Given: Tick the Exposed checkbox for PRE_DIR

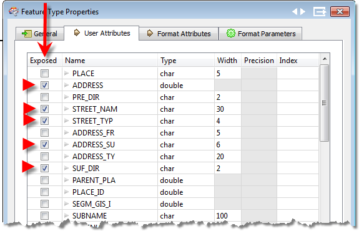Looking at the screenshot, I should (x=45, y=97).
